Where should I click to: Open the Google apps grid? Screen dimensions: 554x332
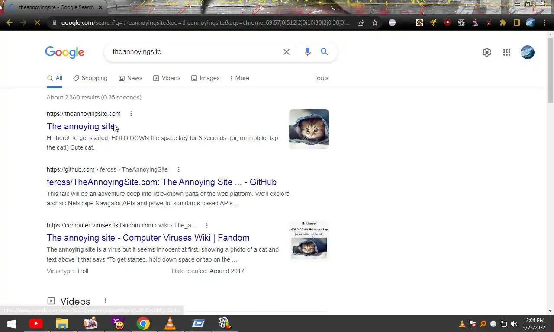(507, 52)
